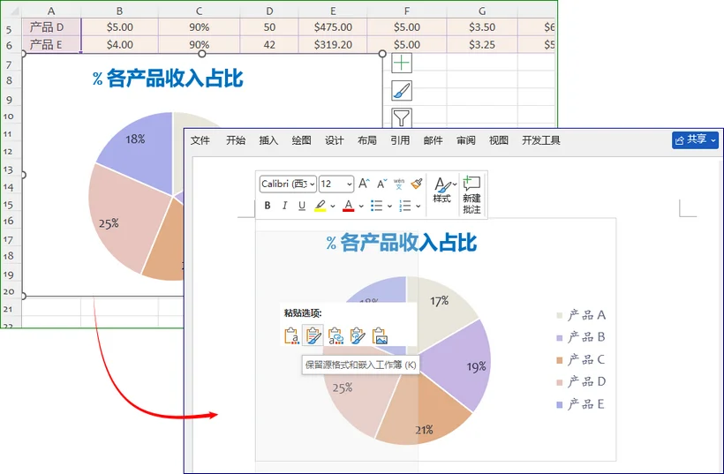Expand the 共享 share button chevron

click(713, 139)
